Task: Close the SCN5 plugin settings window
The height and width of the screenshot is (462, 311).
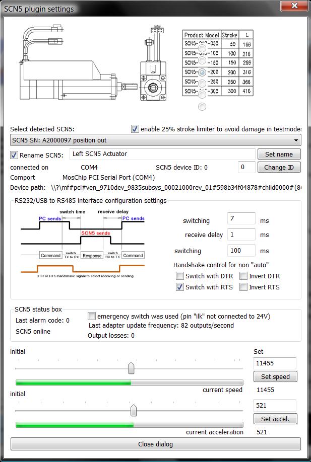Action: [x=294, y=6]
